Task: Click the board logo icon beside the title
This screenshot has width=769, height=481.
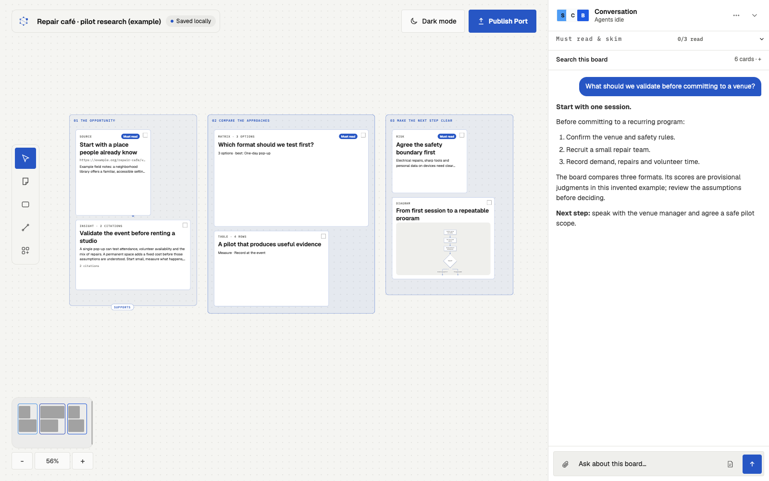Action: coord(24,21)
